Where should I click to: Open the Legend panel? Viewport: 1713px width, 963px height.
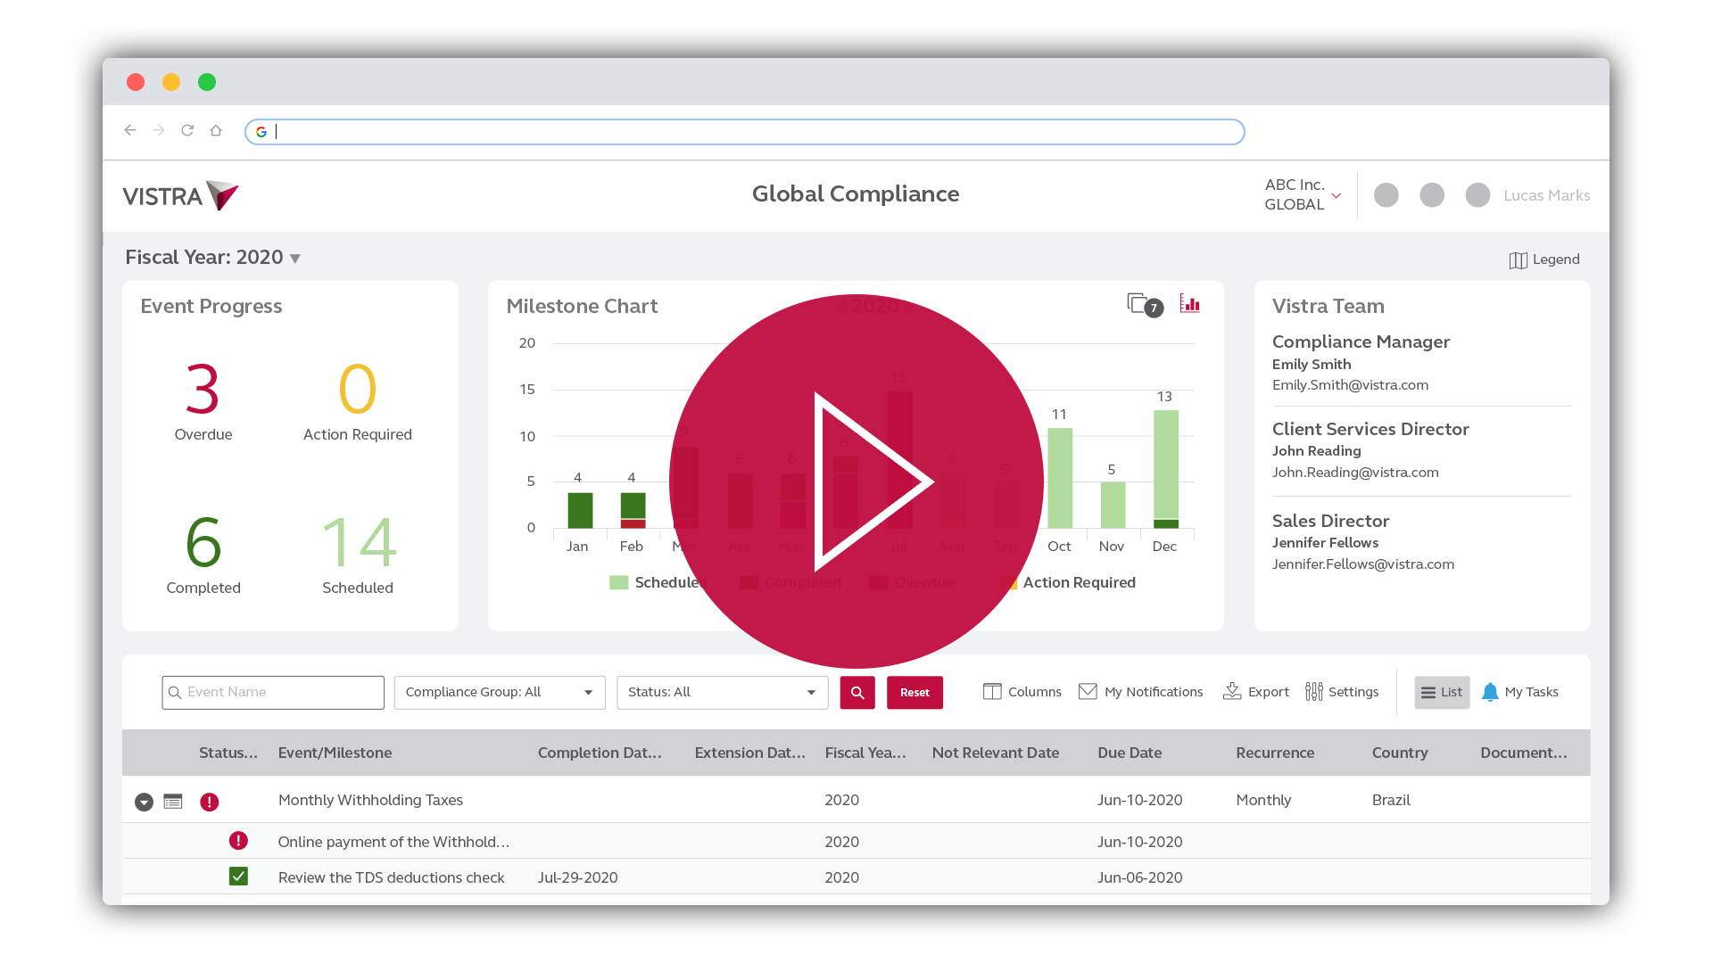(1544, 259)
